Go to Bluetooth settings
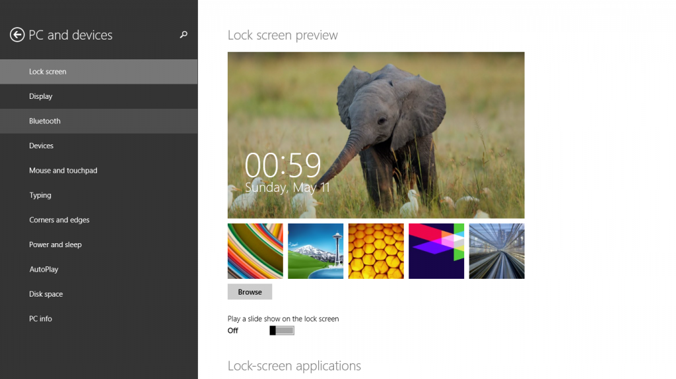676x379 pixels. (x=99, y=121)
